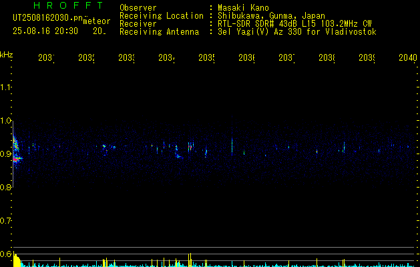Click the 0.7 frequency axis label
Image resolution: width=420 pixels, height=267 pixels.
click(x=6, y=221)
